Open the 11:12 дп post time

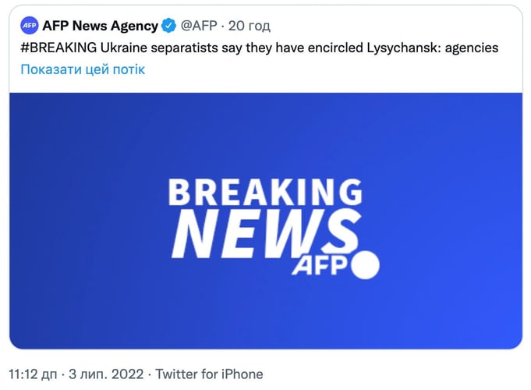(33, 374)
